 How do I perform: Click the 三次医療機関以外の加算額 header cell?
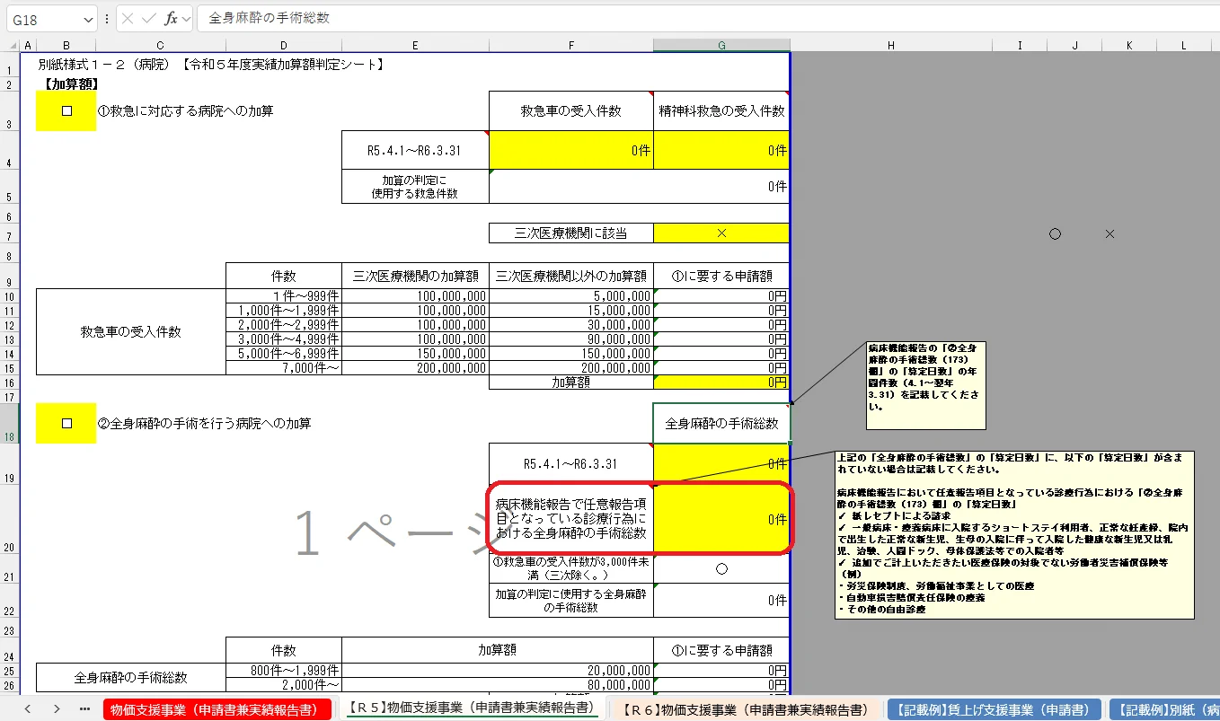click(x=571, y=275)
